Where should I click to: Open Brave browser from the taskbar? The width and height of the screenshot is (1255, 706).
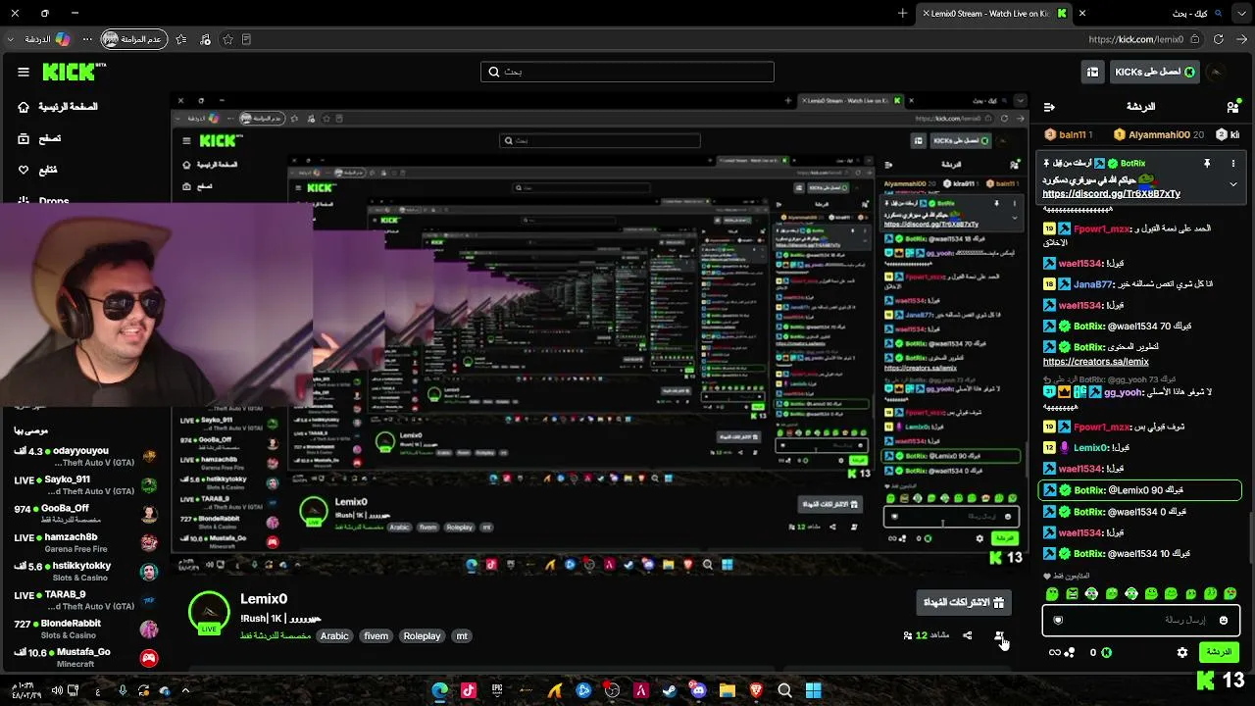[x=756, y=690]
